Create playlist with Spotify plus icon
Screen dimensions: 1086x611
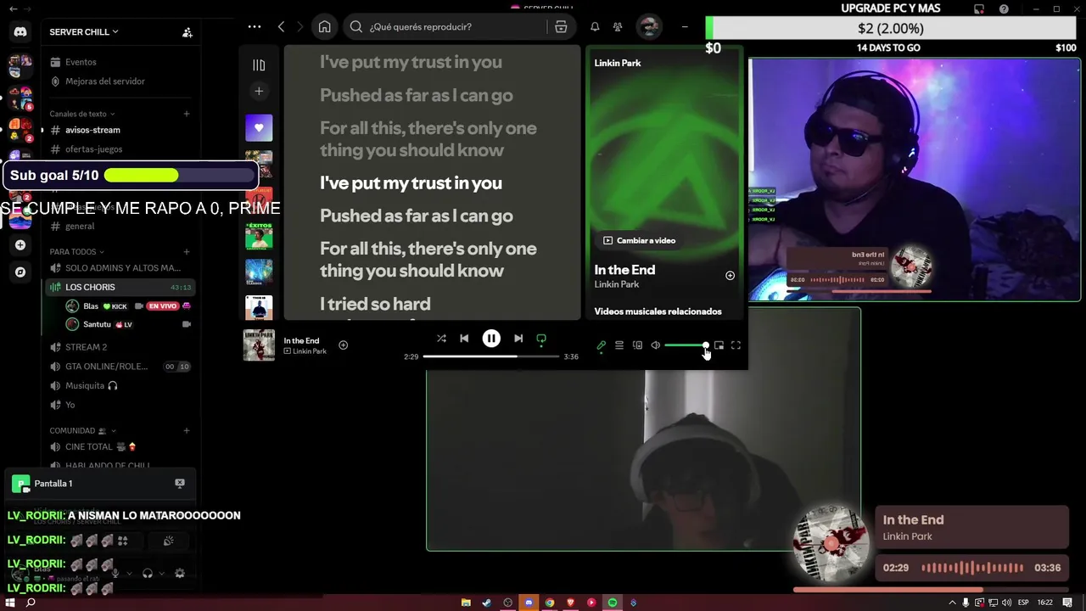(x=259, y=91)
